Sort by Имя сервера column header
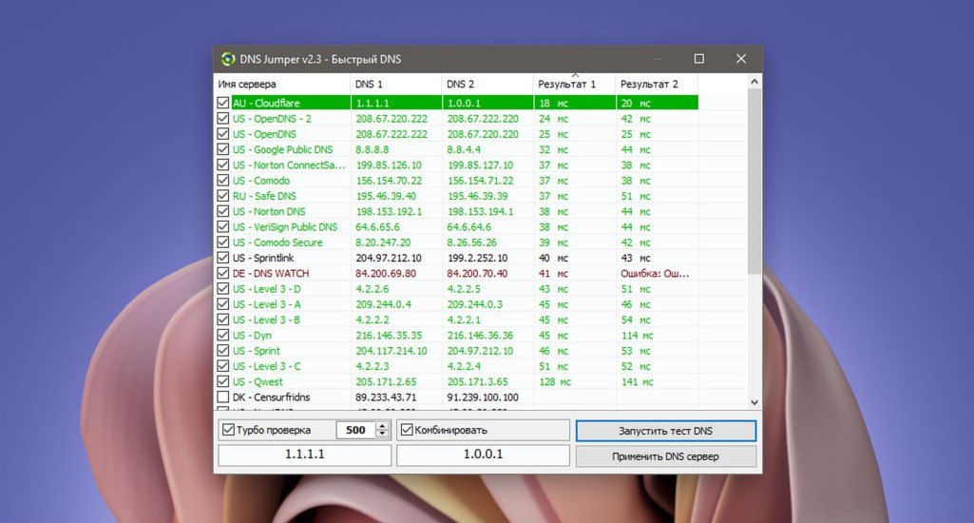The width and height of the screenshot is (974, 523). (x=282, y=84)
